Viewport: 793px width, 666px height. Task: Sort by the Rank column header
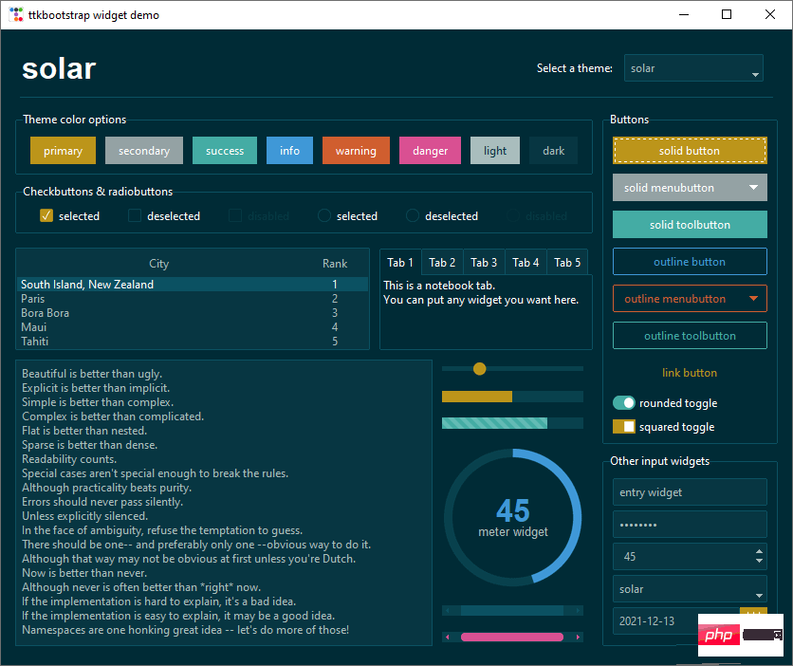335,264
